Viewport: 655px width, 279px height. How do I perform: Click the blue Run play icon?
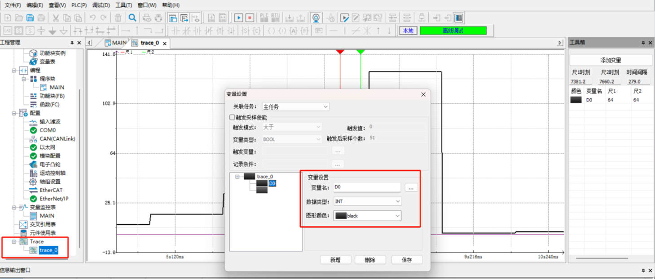238,18
